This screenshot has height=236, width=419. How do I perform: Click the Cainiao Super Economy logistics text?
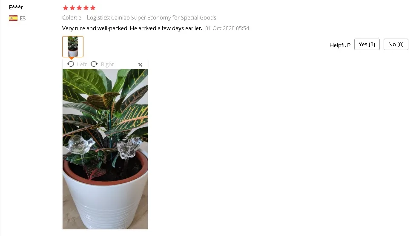pos(164,18)
